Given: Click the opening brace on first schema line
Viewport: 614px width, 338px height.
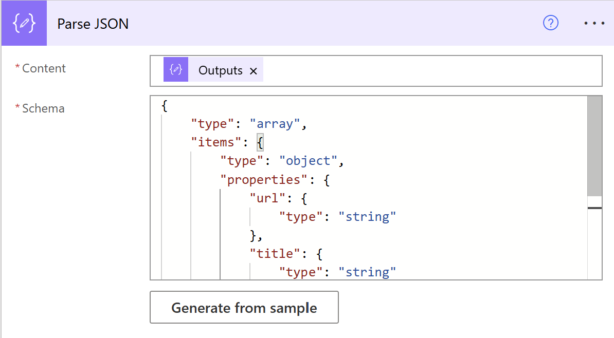Looking at the screenshot, I should point(165,106).
